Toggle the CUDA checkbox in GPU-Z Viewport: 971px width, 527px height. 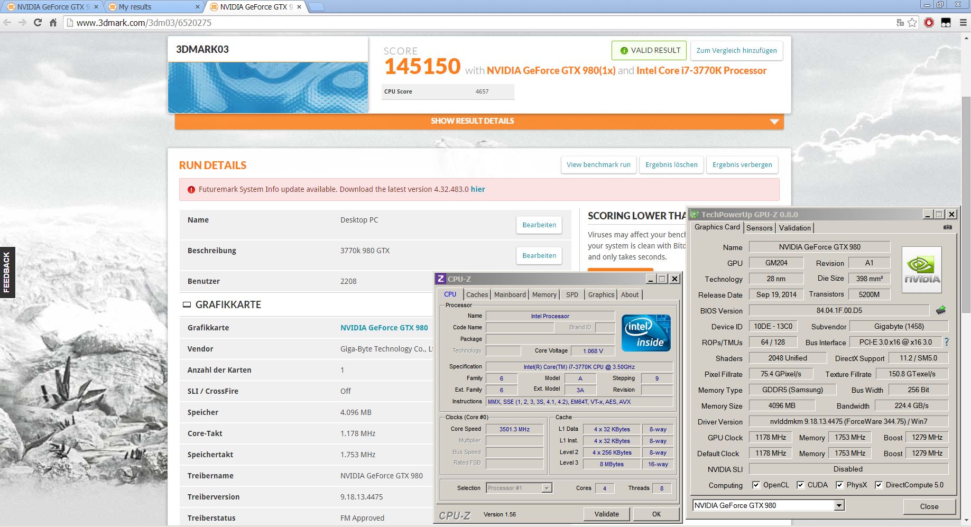[x=800, y=485]
